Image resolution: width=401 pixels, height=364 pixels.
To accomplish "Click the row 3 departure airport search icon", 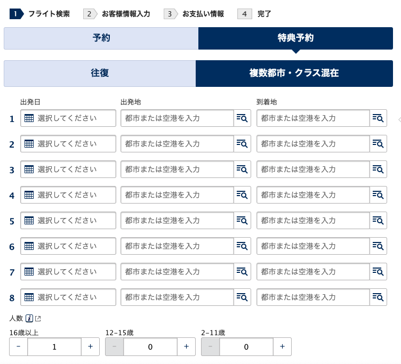I will click(x=242, y=169).
